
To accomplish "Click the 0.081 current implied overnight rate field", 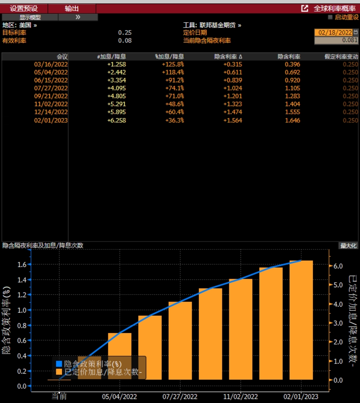I will pos(336,40).
